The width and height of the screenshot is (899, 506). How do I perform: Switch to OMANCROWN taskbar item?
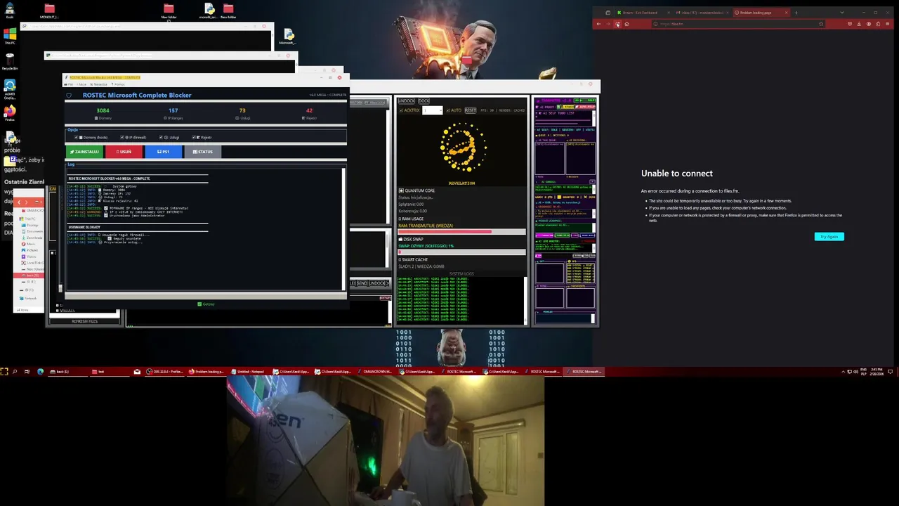374,371
